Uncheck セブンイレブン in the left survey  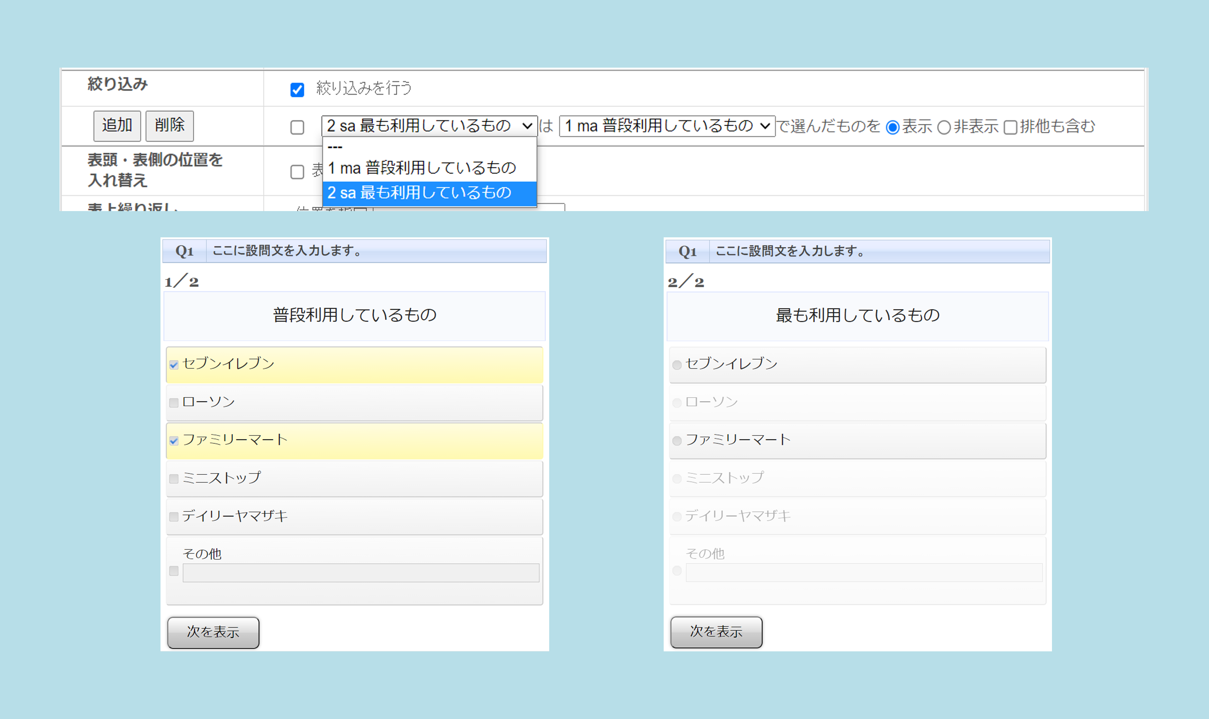174,365
